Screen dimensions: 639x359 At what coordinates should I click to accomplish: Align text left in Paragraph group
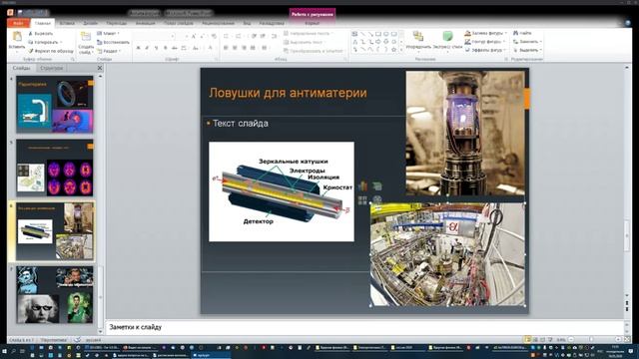click(226, 48)
